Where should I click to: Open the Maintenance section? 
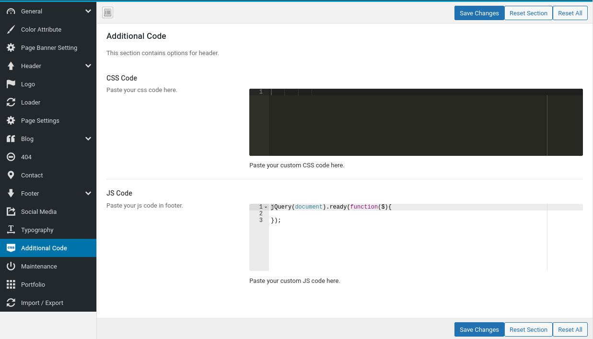pos(48,266)
